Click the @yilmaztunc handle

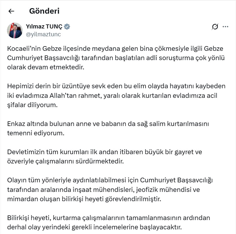click(44, 34)
